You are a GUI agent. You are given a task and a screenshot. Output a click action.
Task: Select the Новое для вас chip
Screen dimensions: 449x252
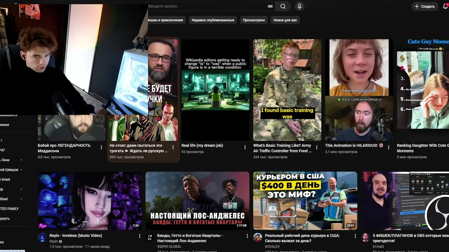(x=285, y=20)
